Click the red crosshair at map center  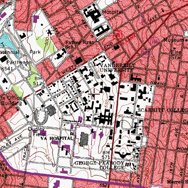pos(94,94)
